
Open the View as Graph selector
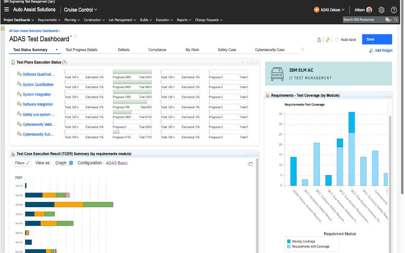click(63, 163)
